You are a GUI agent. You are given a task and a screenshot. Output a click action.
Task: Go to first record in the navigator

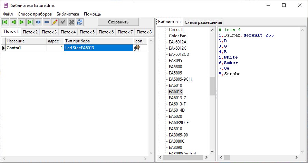[5, 22]
